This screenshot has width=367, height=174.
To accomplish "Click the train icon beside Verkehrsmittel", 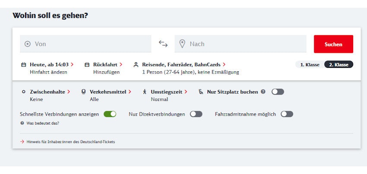I will (x=84, y=92).
